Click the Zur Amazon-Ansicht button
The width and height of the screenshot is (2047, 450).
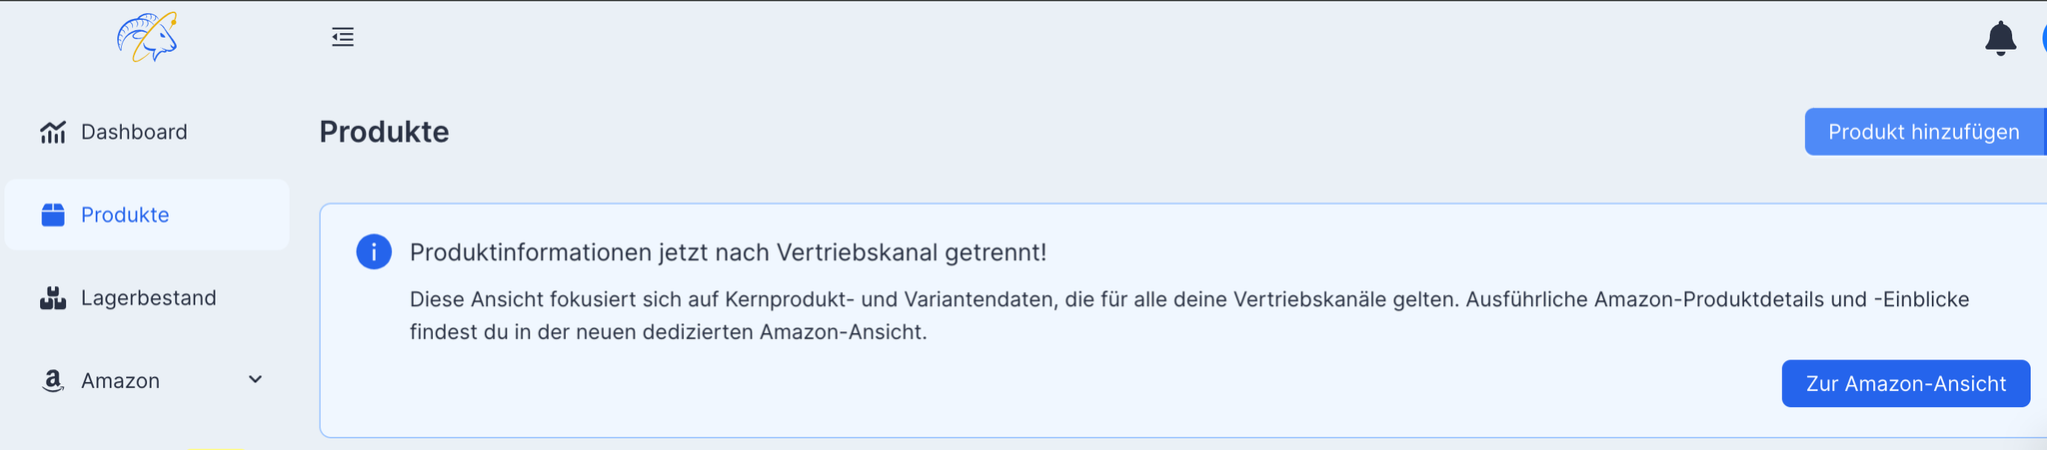point(1906,383)
